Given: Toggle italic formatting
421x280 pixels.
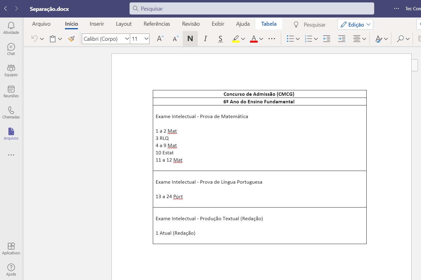Looking at the screenshot, I should 205,39.
